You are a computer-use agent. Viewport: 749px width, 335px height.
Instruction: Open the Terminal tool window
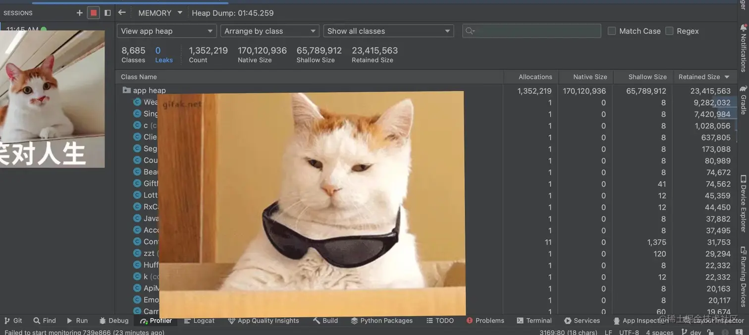point(534,321)
